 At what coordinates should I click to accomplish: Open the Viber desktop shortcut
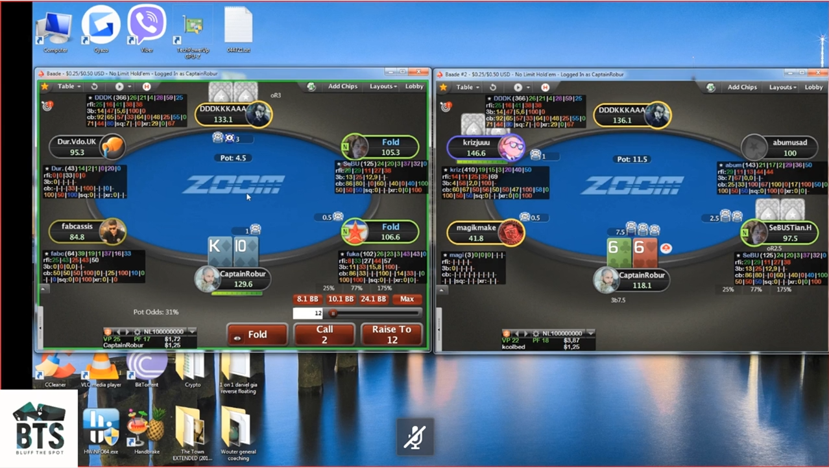147,25
